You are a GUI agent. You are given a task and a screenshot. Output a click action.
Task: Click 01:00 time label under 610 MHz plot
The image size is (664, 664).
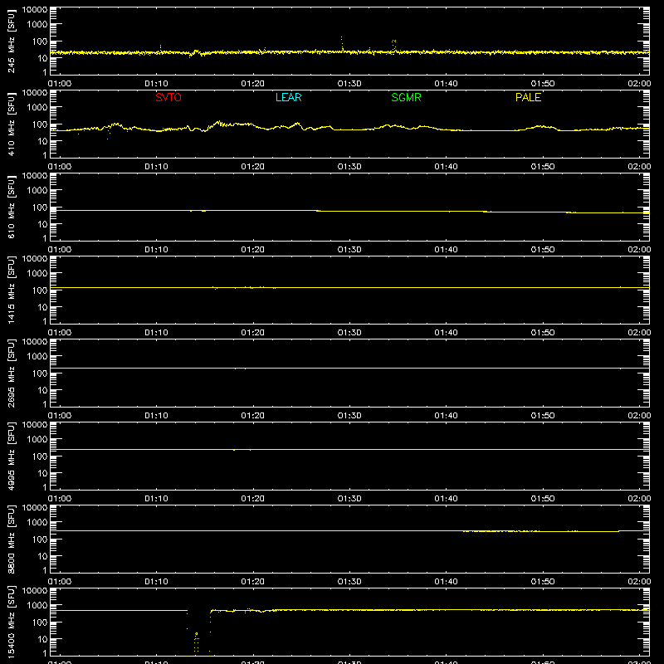(x=60, y=250)
